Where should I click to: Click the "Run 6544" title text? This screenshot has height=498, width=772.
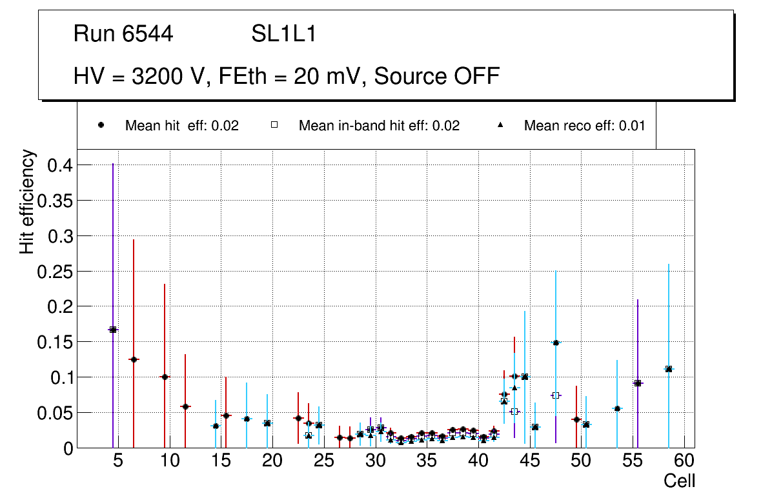click(x=123, y=34)
